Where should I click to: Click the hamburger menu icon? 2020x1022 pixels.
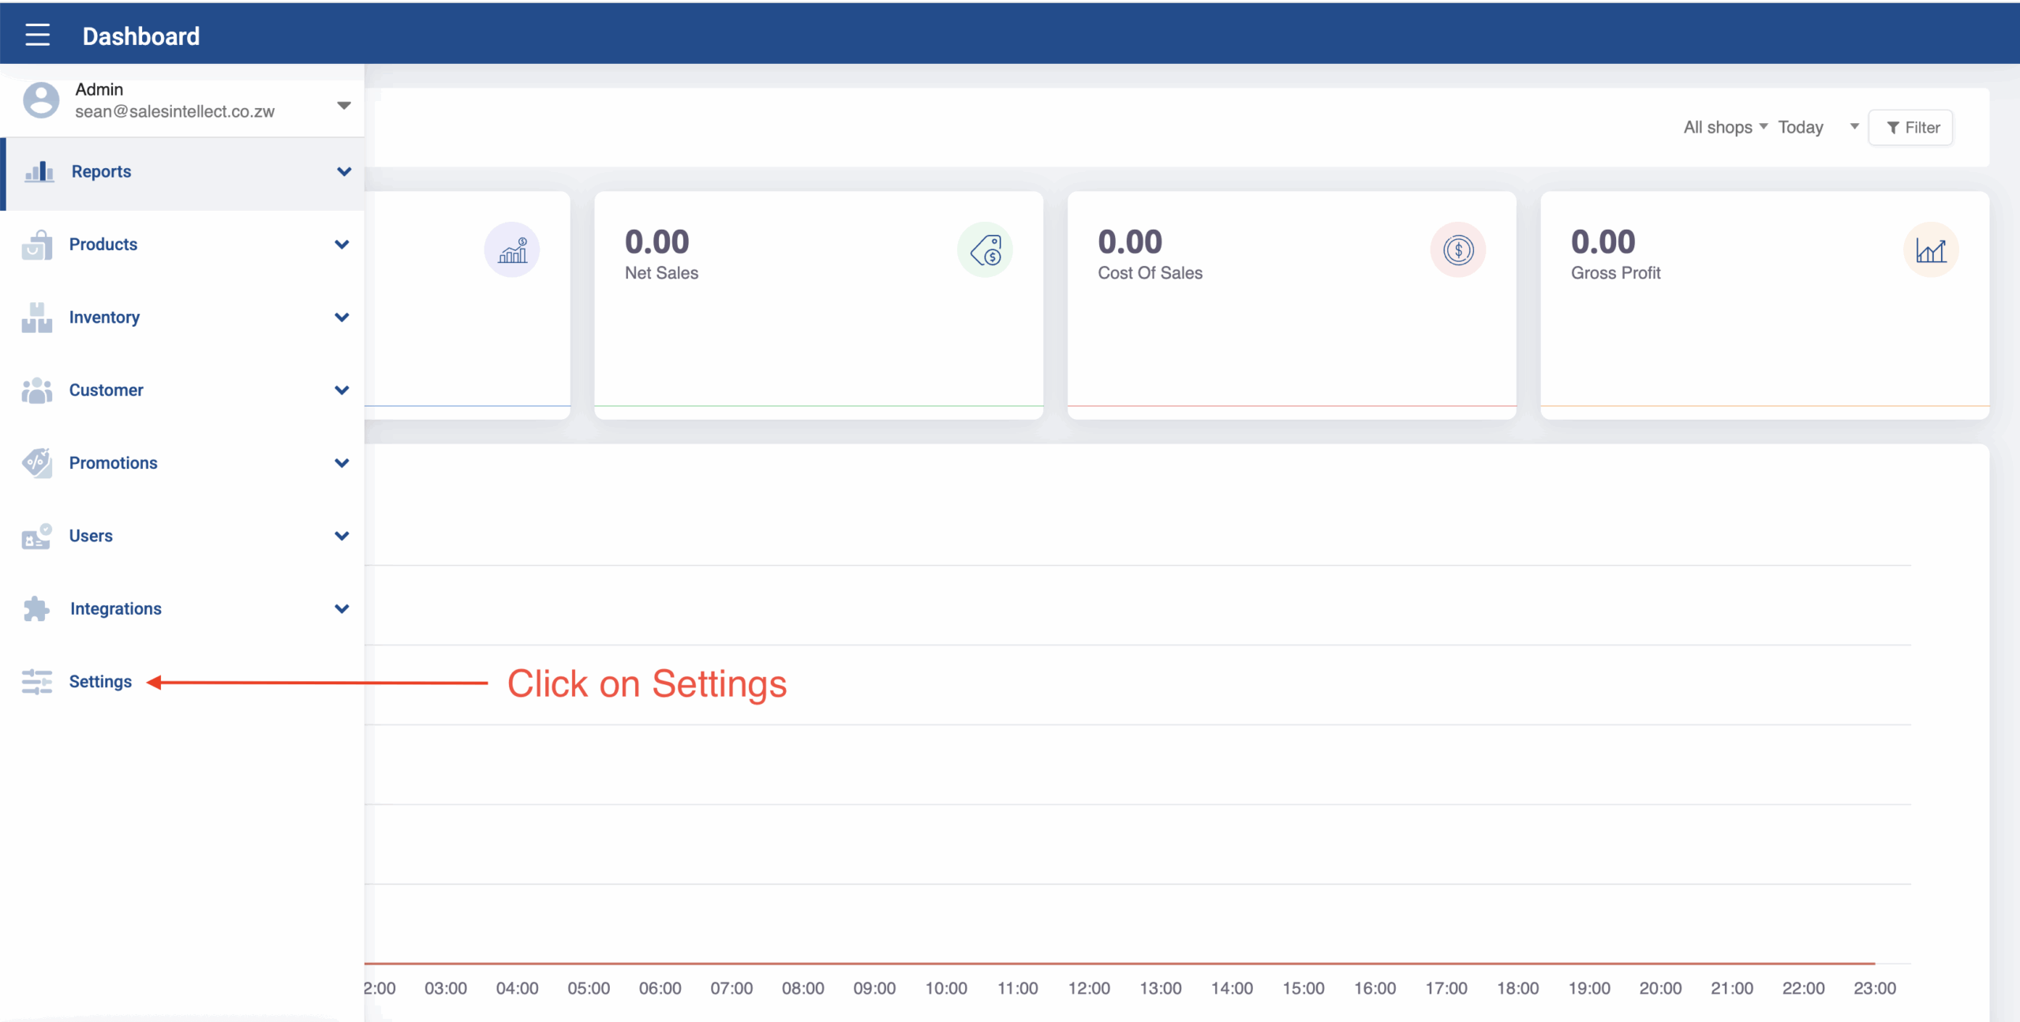pyautogui.click(x=37, y=36)
